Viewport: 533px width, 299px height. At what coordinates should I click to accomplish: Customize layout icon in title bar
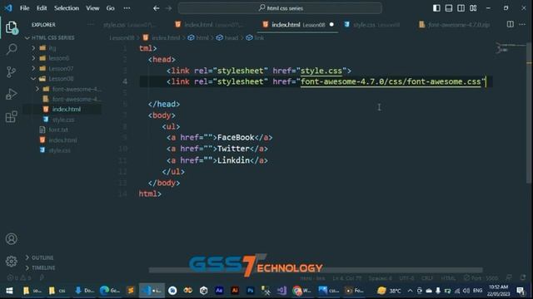click(473, 7)
